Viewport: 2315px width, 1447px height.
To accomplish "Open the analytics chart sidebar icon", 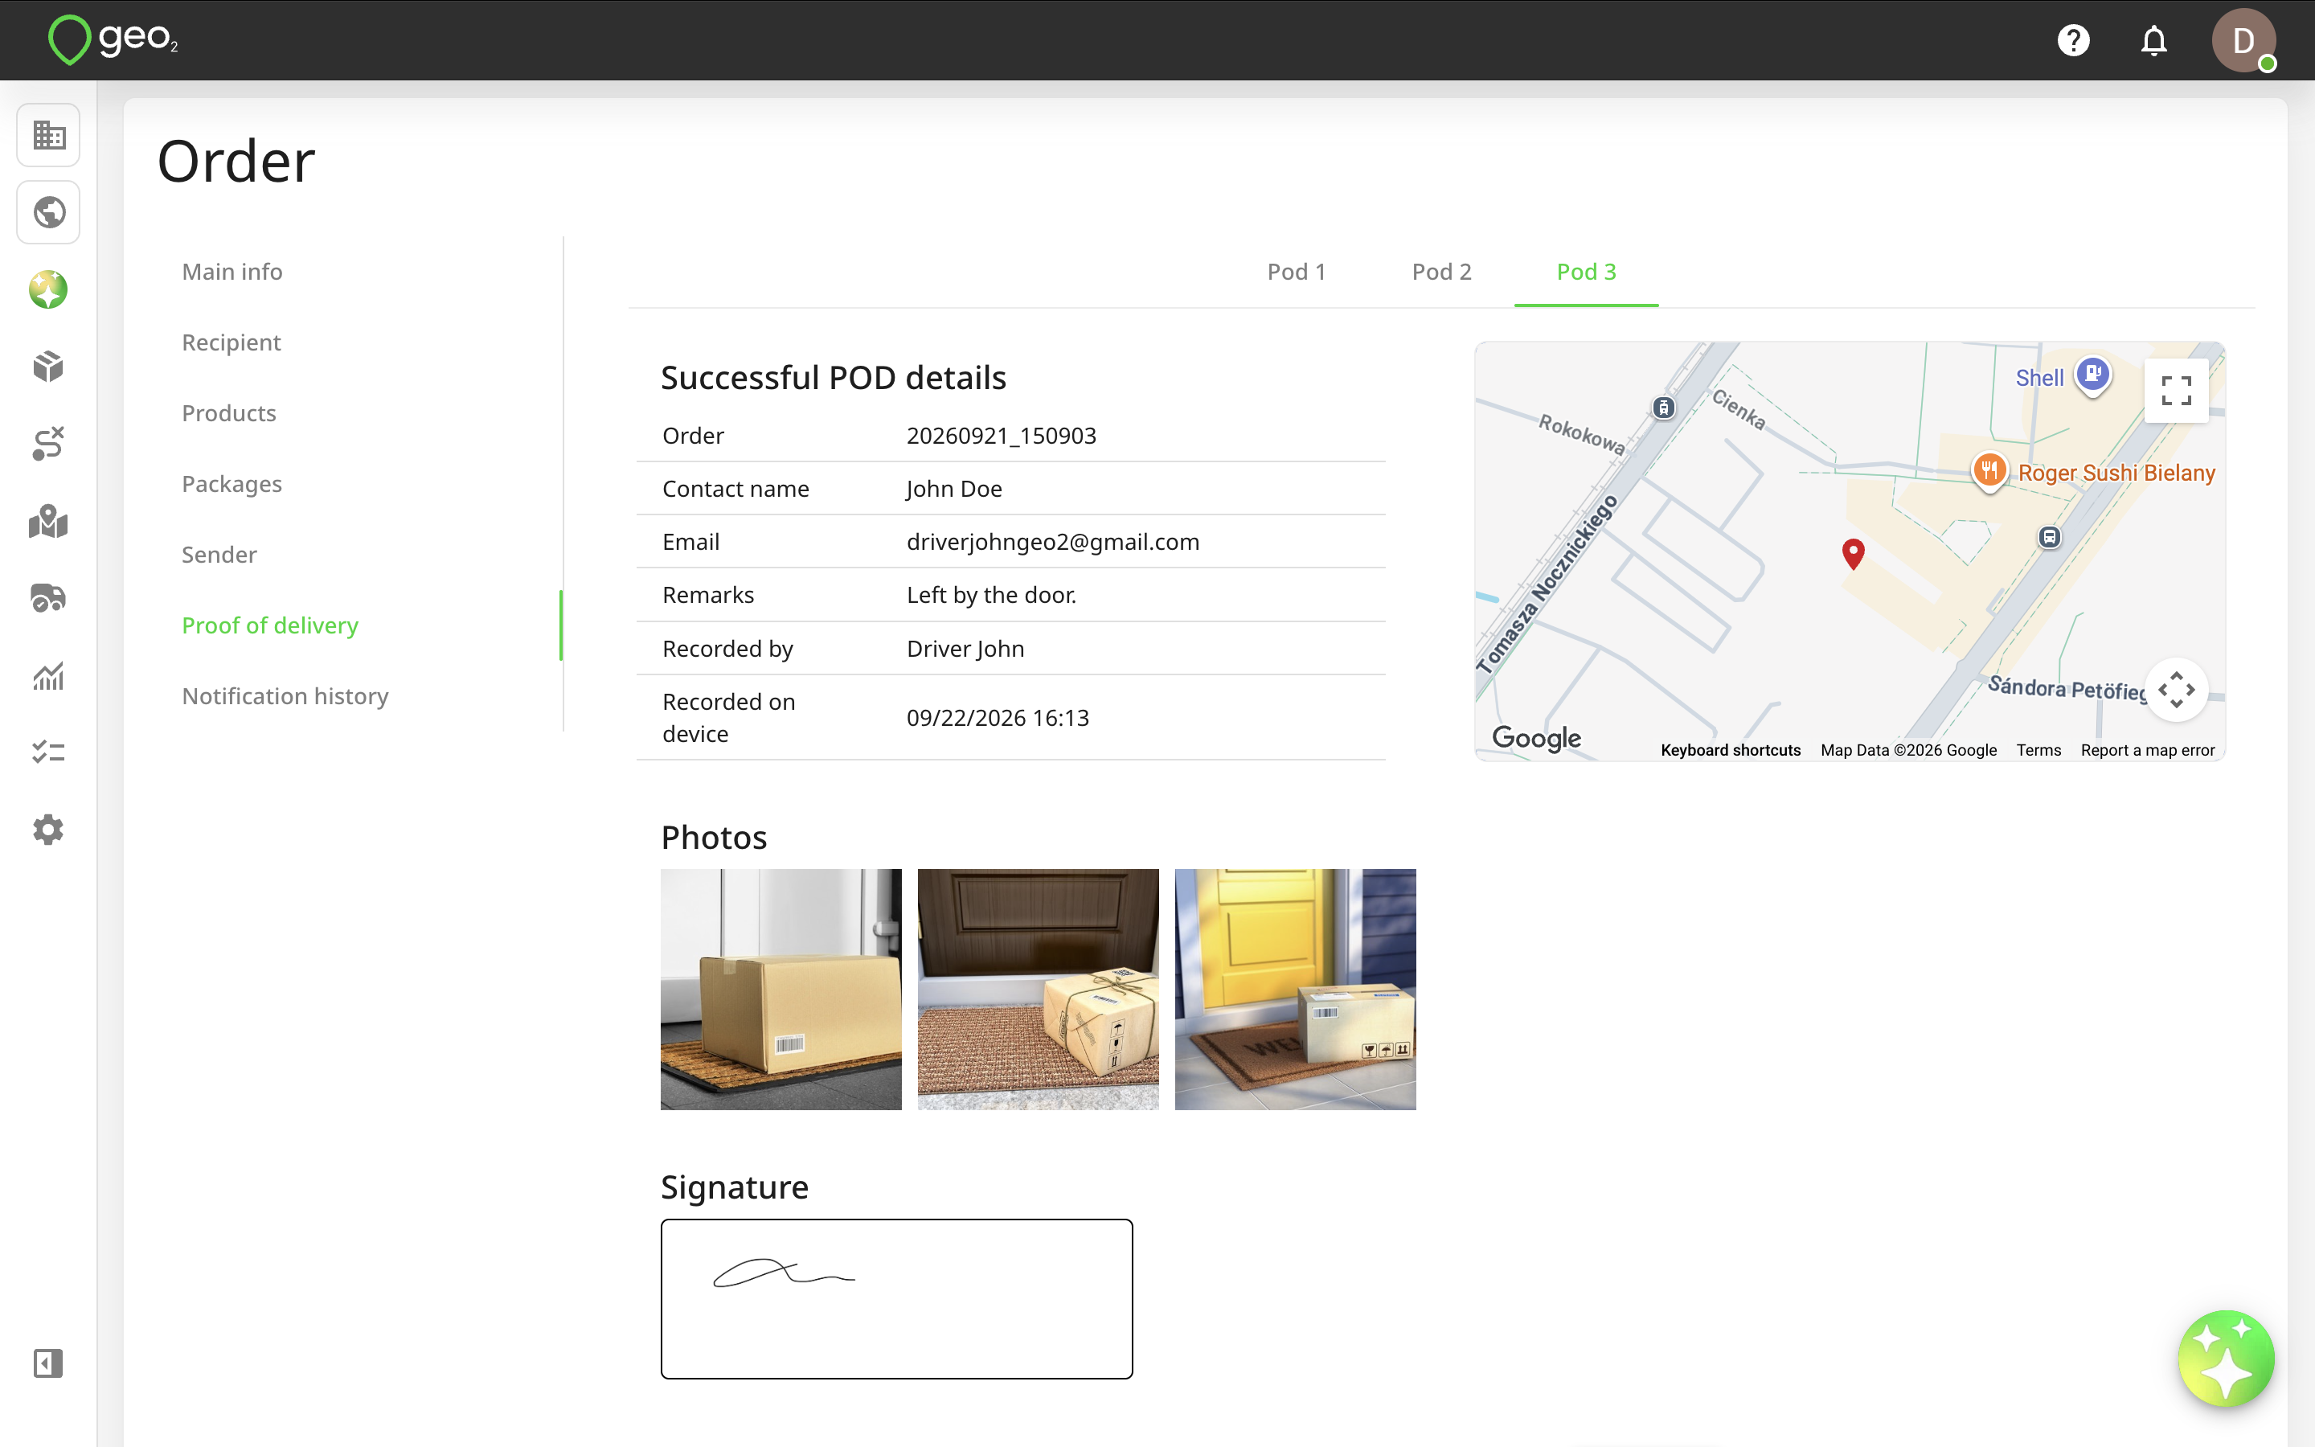I will click(x=49, y=675).
